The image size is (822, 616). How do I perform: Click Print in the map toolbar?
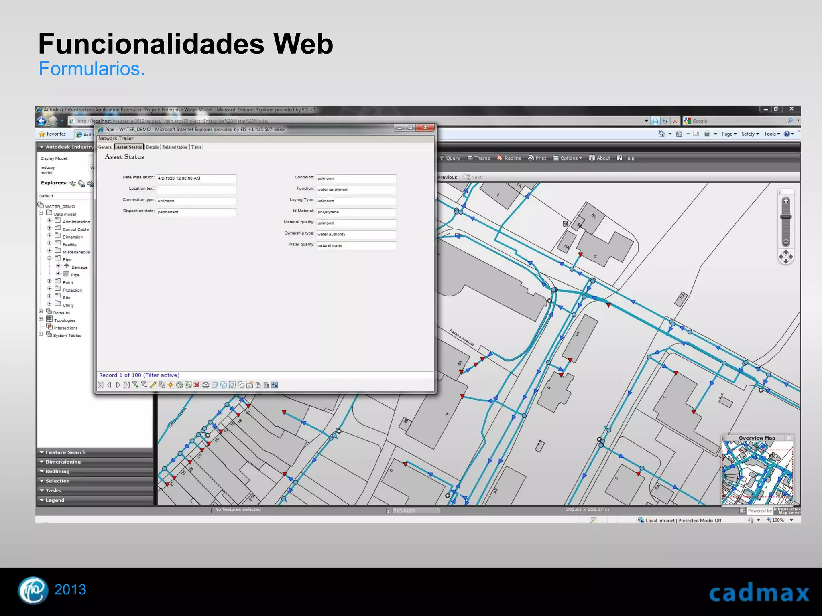point(537,158)
